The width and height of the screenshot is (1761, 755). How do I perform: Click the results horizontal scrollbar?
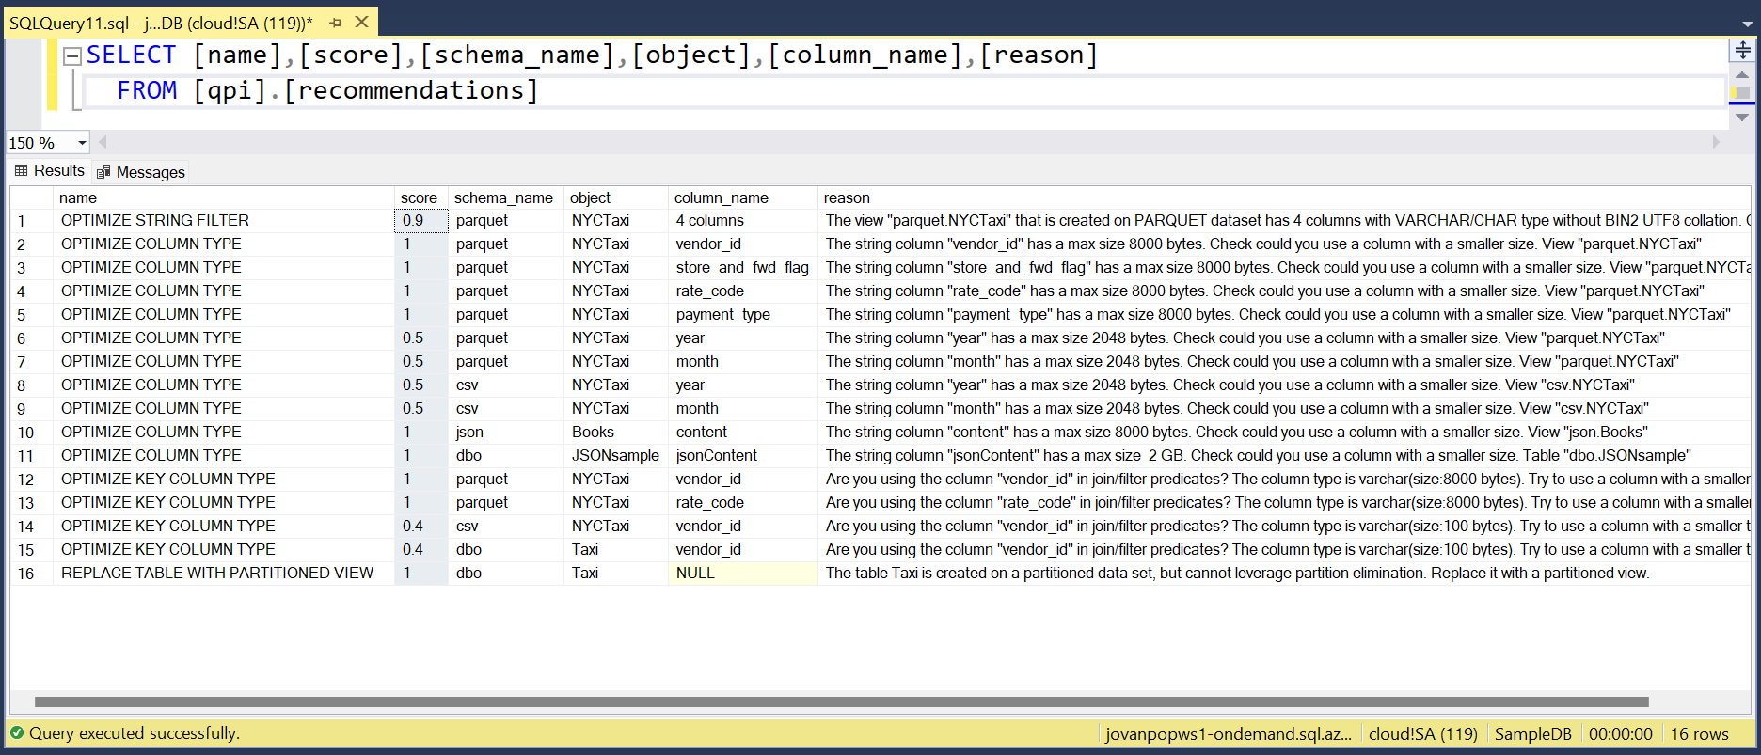[841, 701]
